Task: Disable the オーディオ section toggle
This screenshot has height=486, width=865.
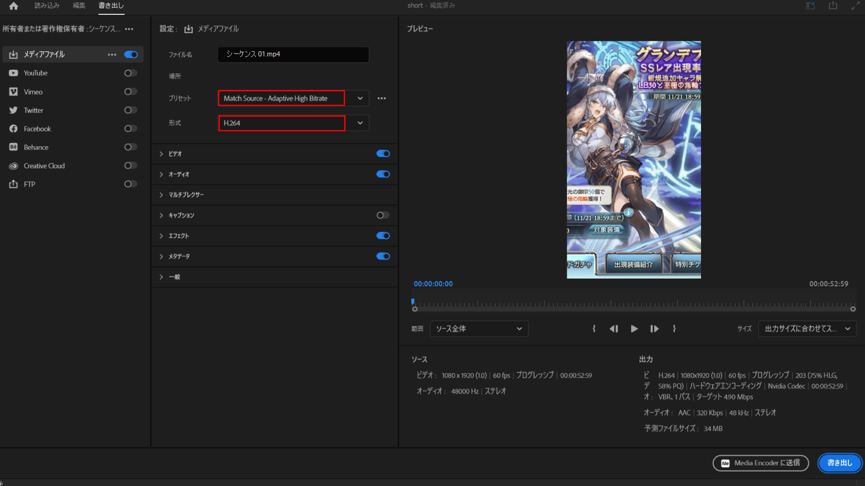Action: point(382,174)
